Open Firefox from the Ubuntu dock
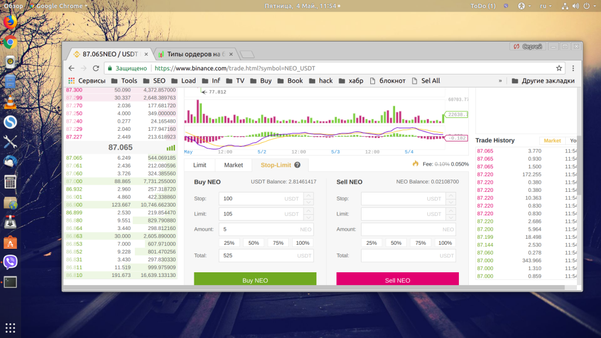Image resolution: width=601 pixels, height=338 pixels. [x=10, y=22]
